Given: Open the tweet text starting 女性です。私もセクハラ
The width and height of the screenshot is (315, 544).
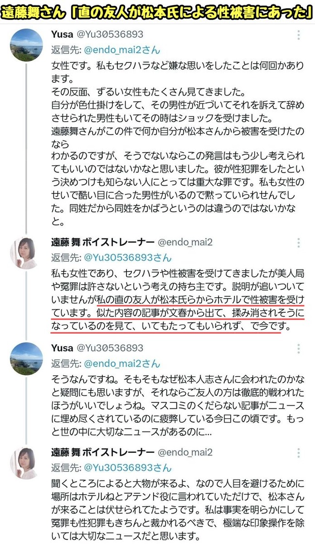Looking at the screenshot, I should pyautogui.click(x=178, y=144).
